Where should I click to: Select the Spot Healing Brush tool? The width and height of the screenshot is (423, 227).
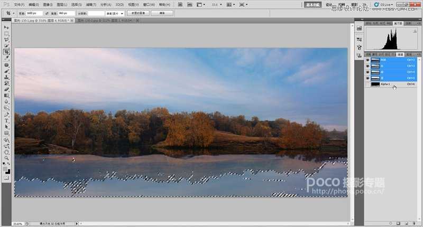6,65
